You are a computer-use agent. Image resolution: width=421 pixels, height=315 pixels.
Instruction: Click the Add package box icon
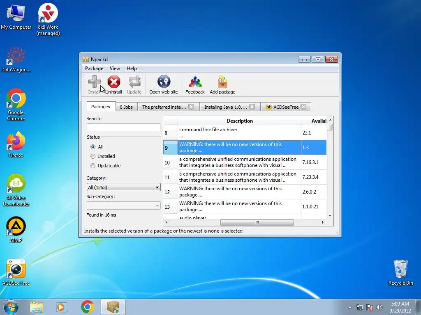point(222,82)
